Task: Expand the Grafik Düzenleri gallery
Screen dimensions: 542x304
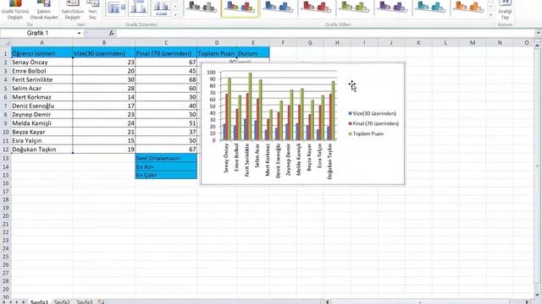Action: 175,15
